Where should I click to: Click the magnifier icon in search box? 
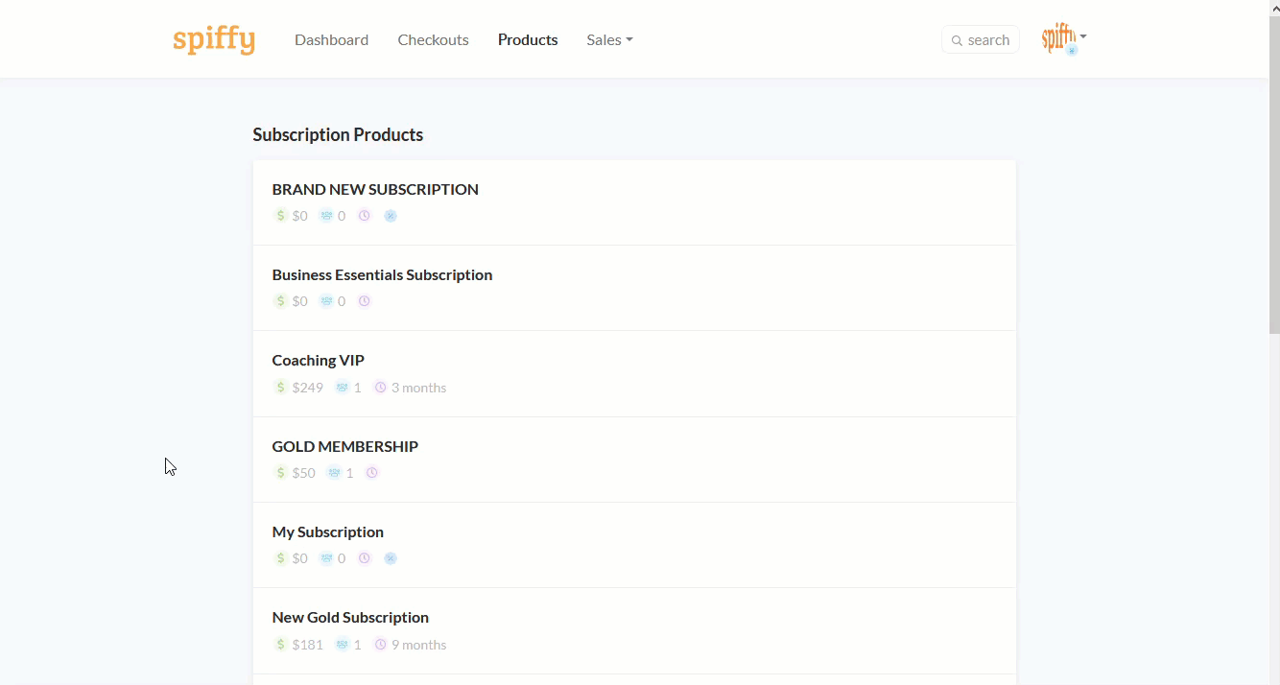pos(957,40)
